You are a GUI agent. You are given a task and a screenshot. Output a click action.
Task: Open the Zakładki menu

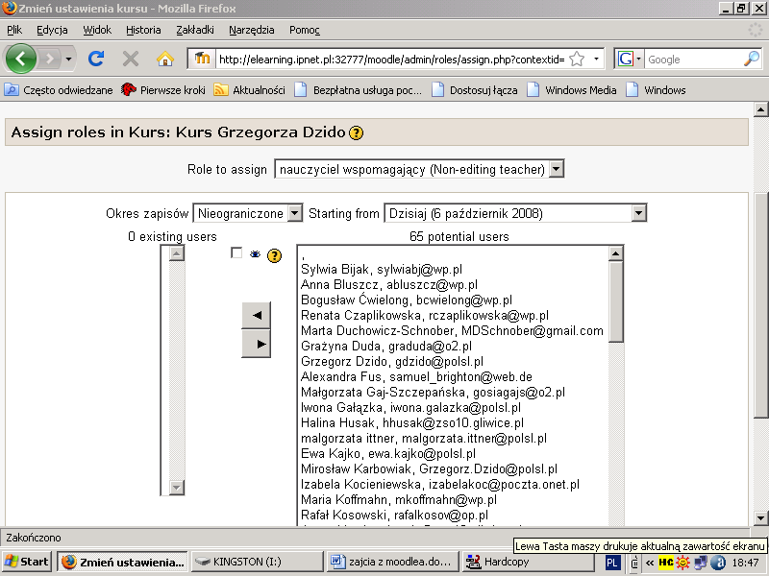pos(195,30)
